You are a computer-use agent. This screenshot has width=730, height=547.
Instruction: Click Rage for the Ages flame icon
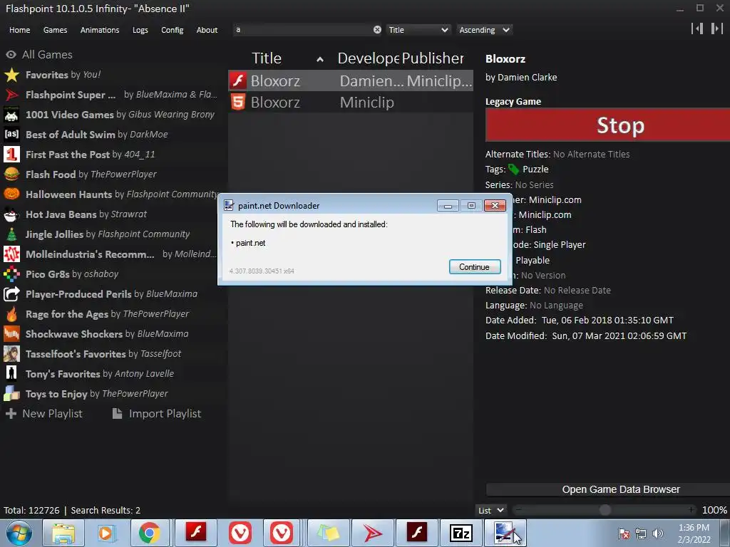11,314
